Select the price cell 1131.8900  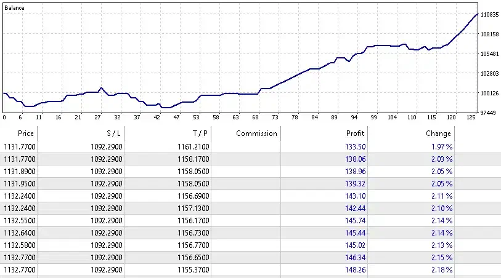[x=20, y=171]
